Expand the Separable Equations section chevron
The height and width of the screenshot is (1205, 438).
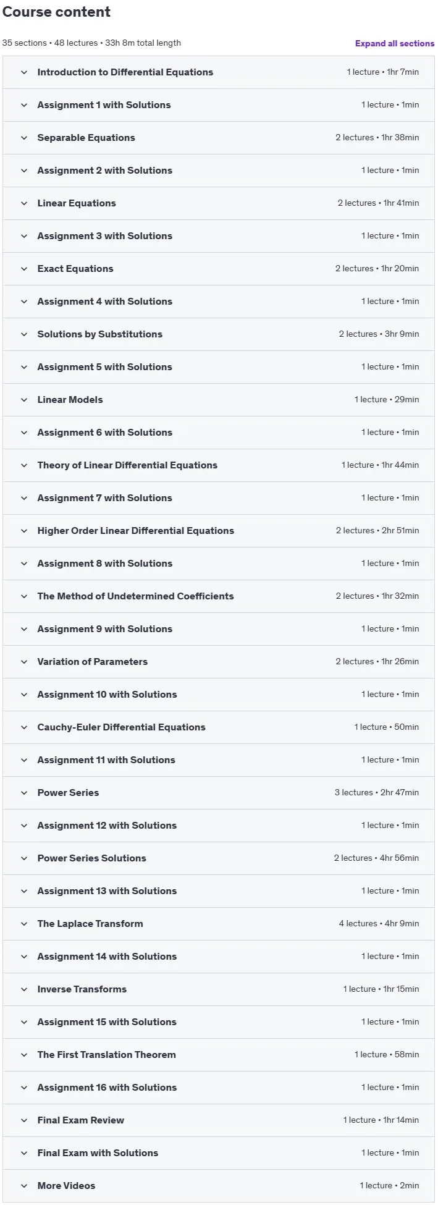[x=24, y=138]
